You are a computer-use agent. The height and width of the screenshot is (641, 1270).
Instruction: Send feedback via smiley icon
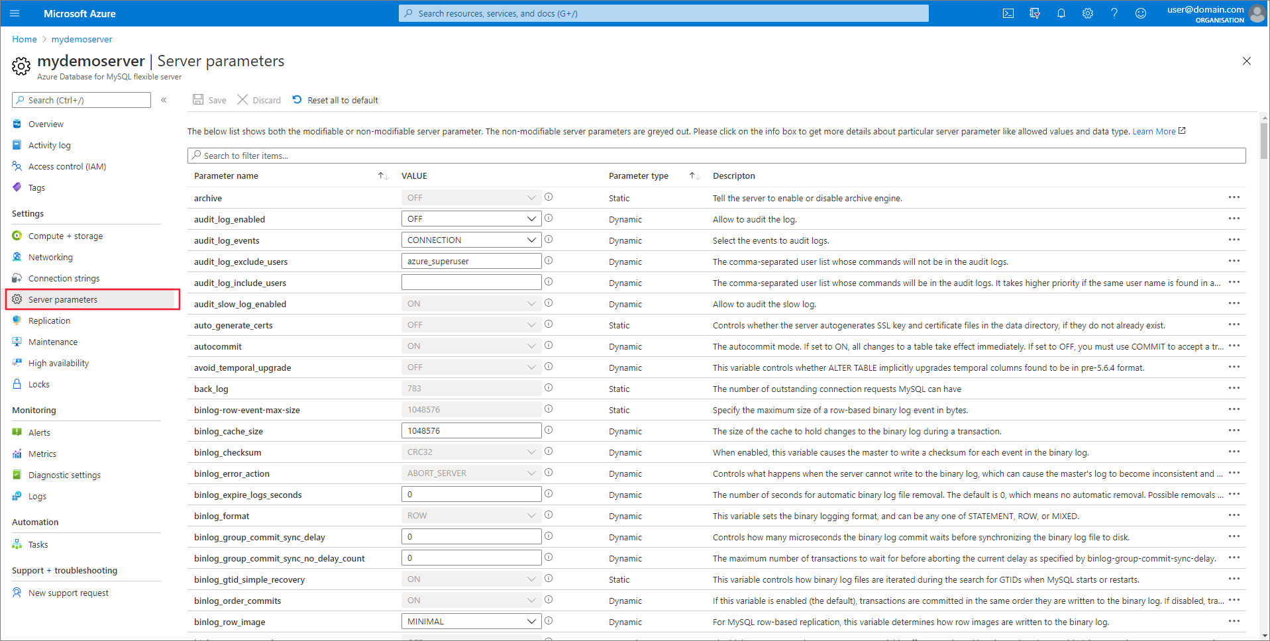point(1140,13)
